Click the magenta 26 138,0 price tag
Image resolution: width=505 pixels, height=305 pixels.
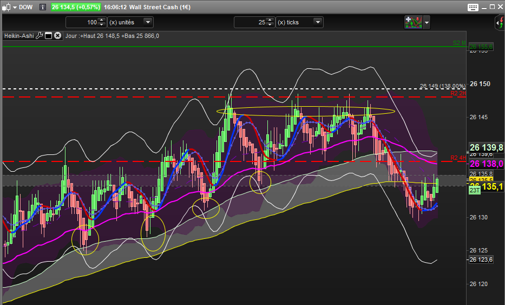(x=486, y=164)
